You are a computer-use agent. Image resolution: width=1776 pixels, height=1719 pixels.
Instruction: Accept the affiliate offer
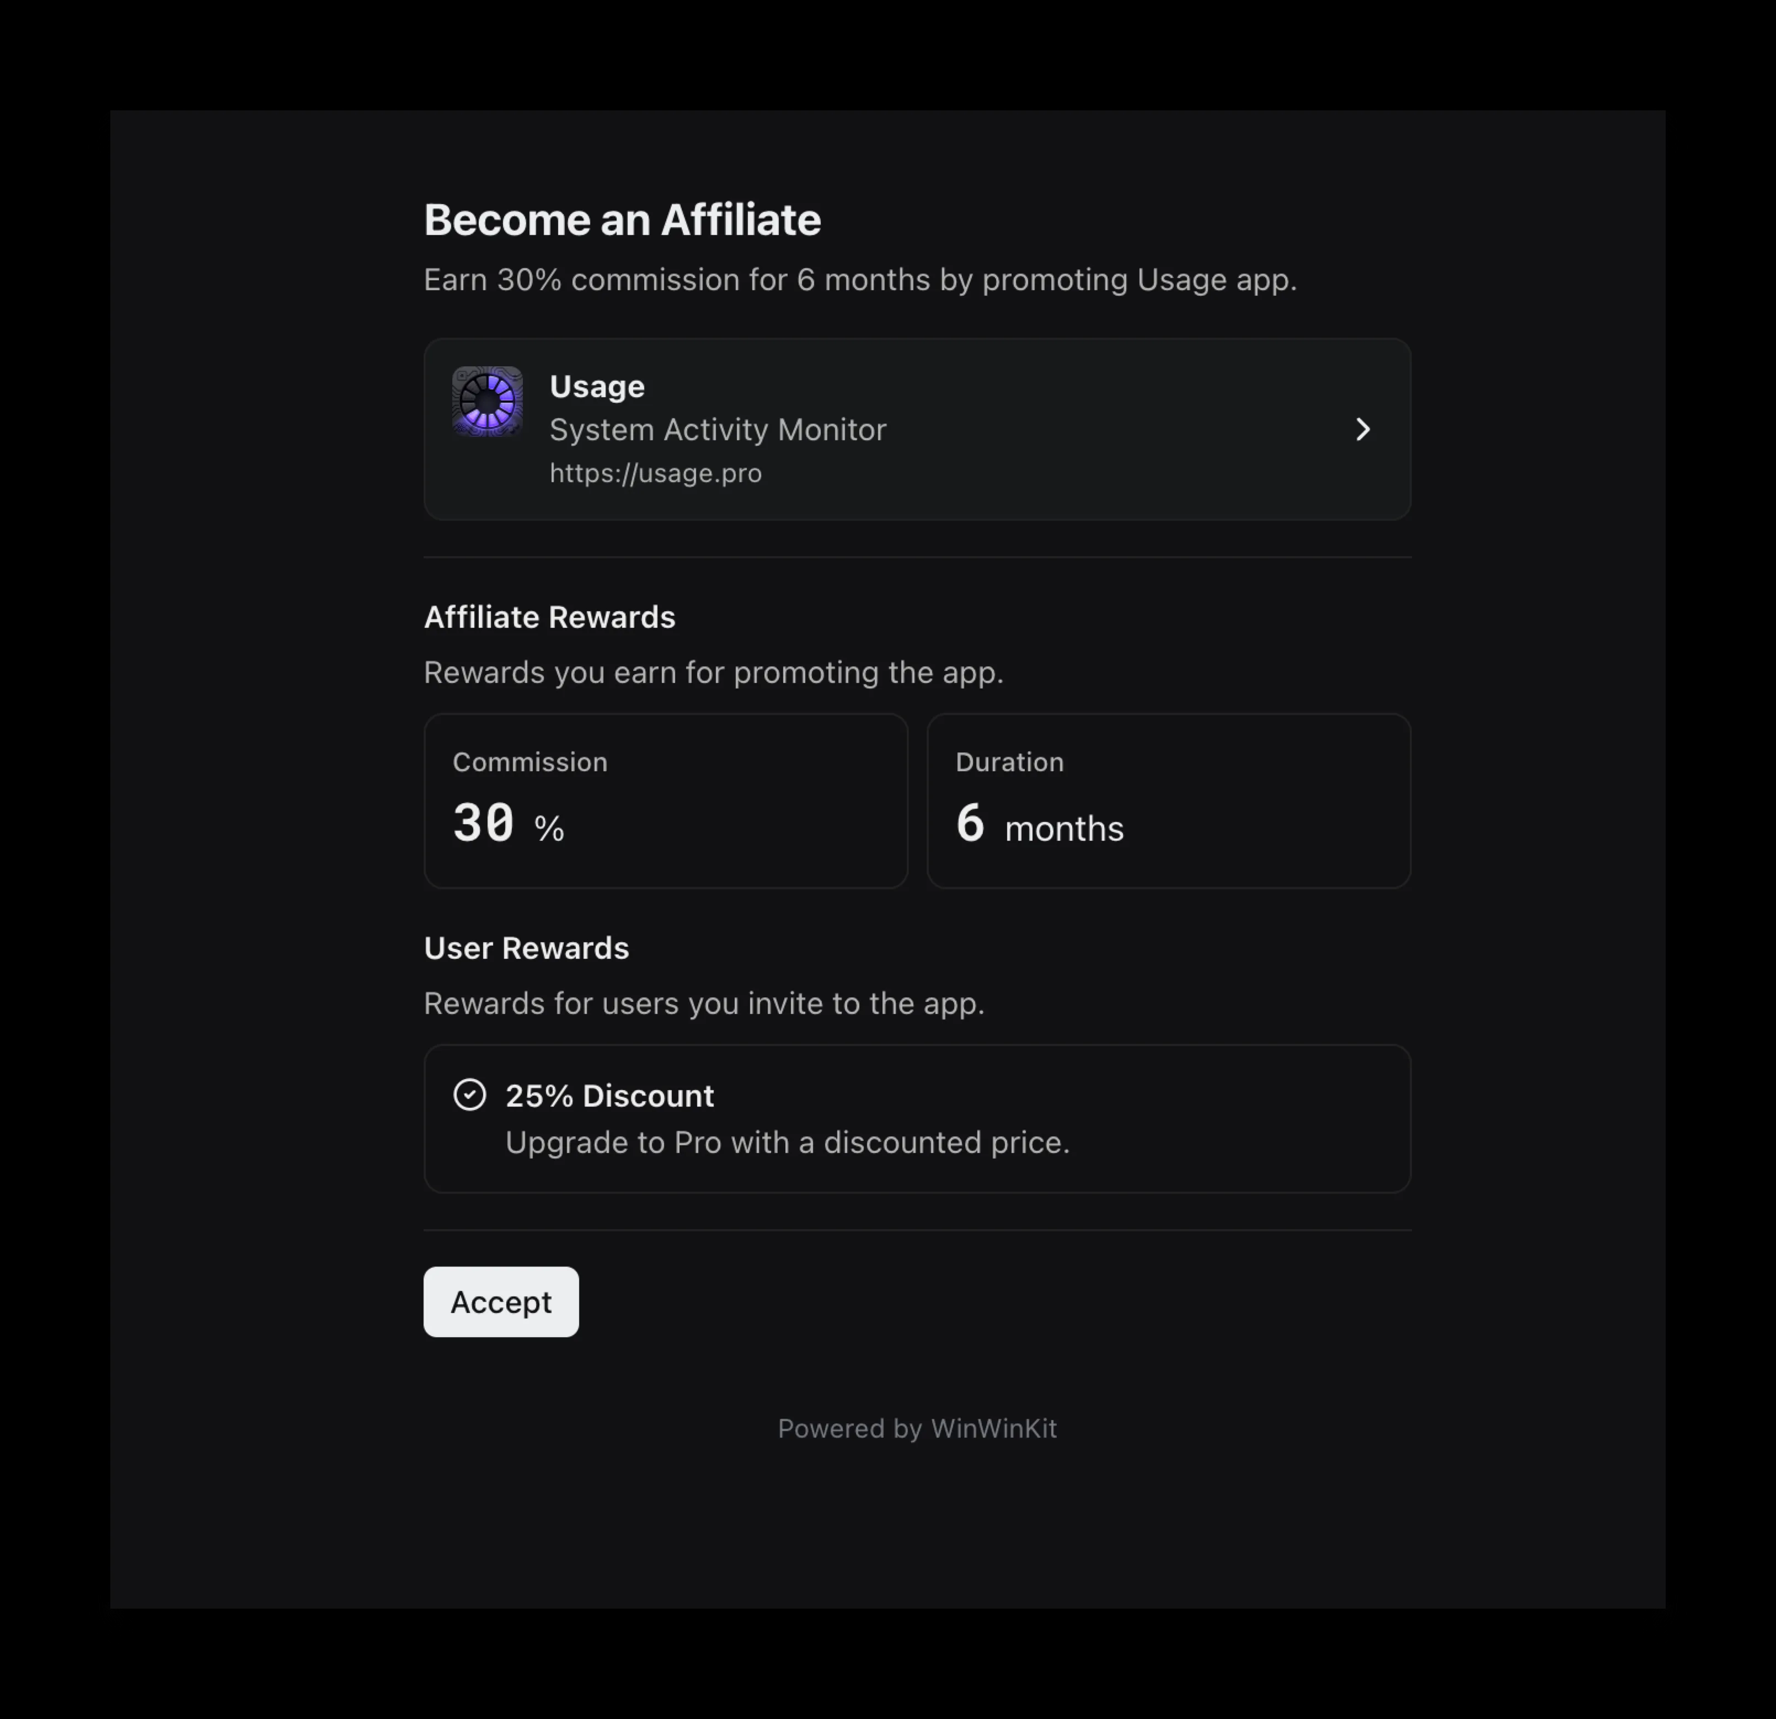coord(500,1301)
